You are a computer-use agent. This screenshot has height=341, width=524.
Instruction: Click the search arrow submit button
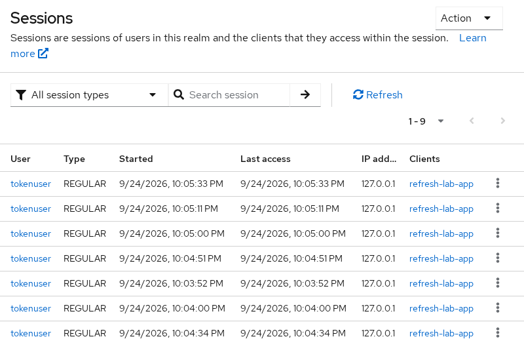pyautogui.click(x=305, y=94)
